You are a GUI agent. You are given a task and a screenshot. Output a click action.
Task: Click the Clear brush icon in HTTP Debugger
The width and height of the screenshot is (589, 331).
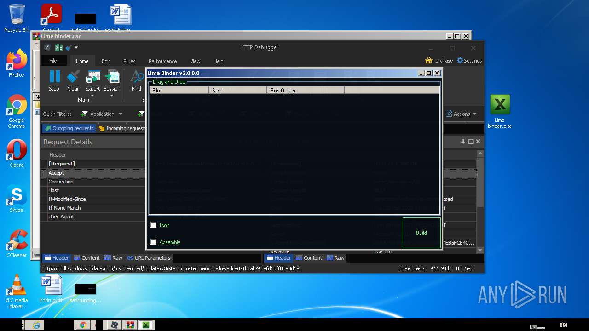click(x=73, y=76)
